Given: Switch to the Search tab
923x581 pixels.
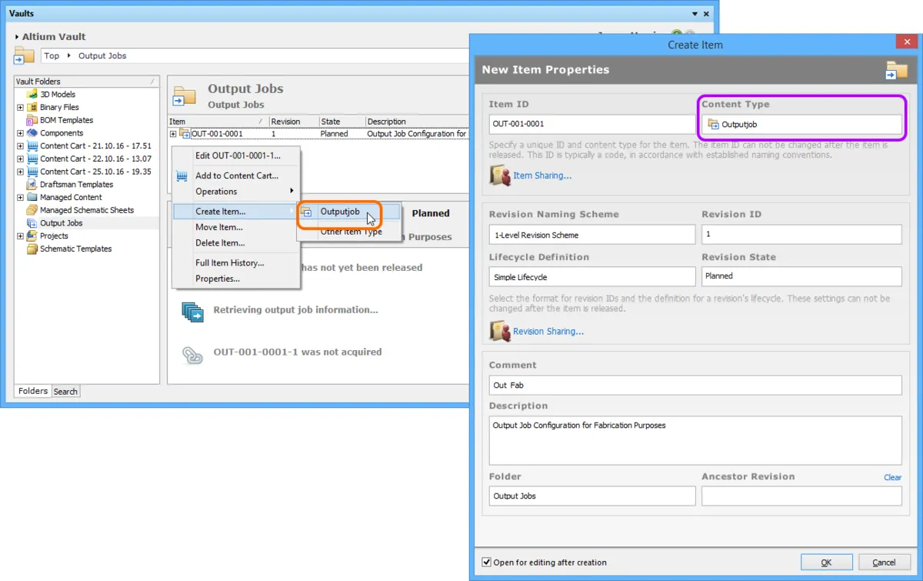Looking at the screenshot, I should tap(65, 392).
